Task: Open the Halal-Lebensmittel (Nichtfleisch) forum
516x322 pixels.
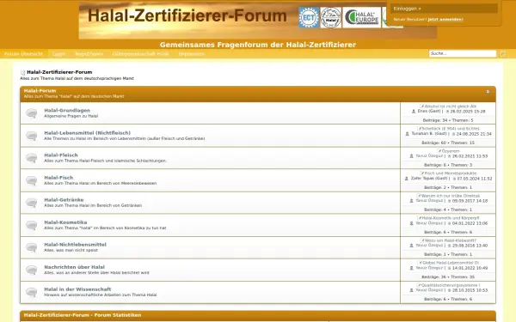Action: 87,133
